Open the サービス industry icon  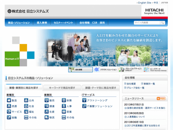9,112
